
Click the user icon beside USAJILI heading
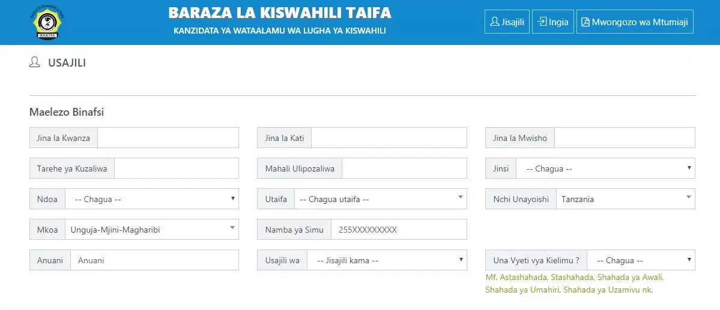pyautogui.click(x=34, y=62)
